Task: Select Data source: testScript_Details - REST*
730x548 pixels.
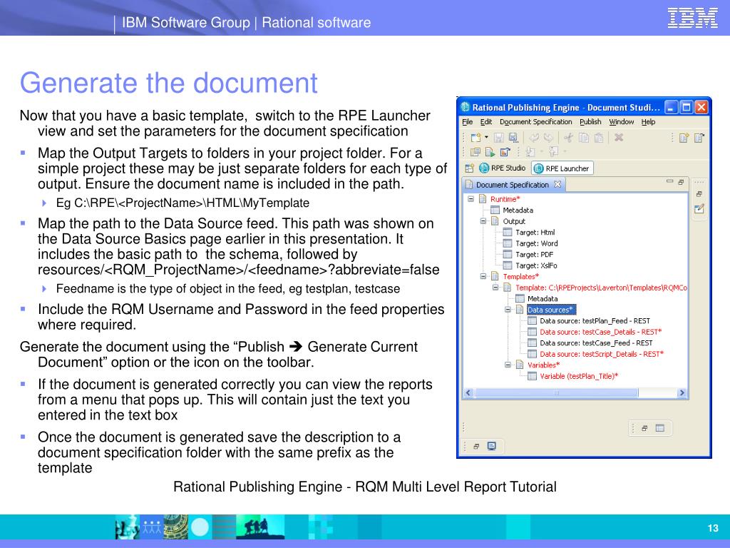Action: (x=602, y=354)
